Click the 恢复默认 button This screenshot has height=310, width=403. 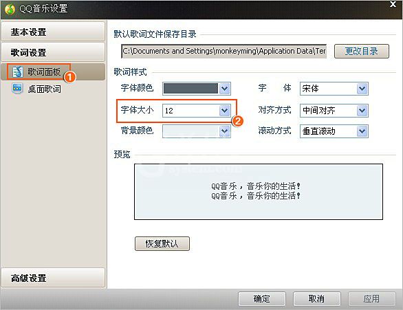[162, 243]
